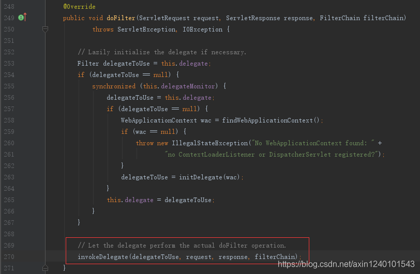Click IllegalStateException class name
Screen dimensions: 420x274
click(x=209, y=143)
